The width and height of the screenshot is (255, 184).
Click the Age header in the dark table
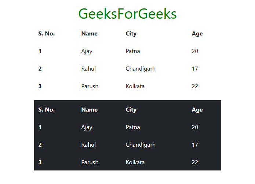197,110
